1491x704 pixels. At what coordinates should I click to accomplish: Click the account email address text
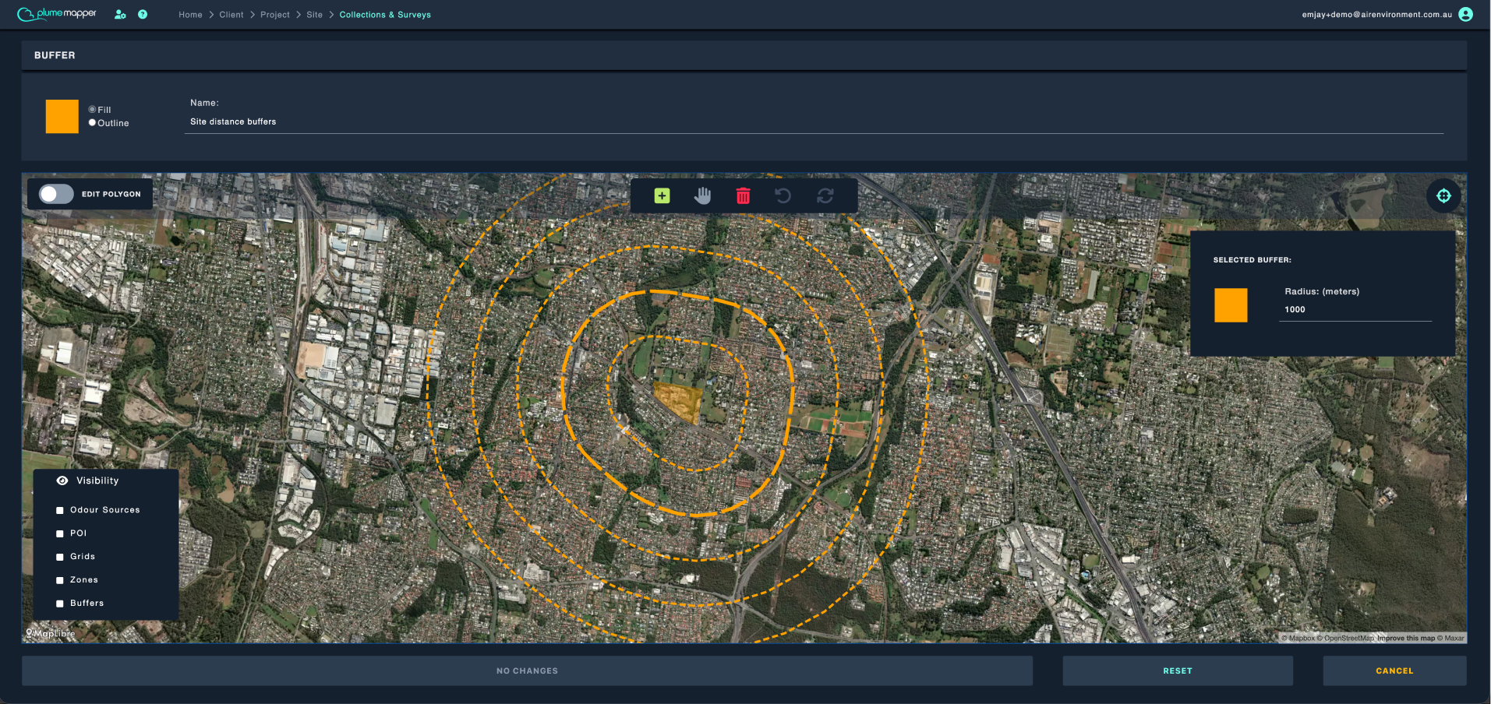click(1376, 15)
